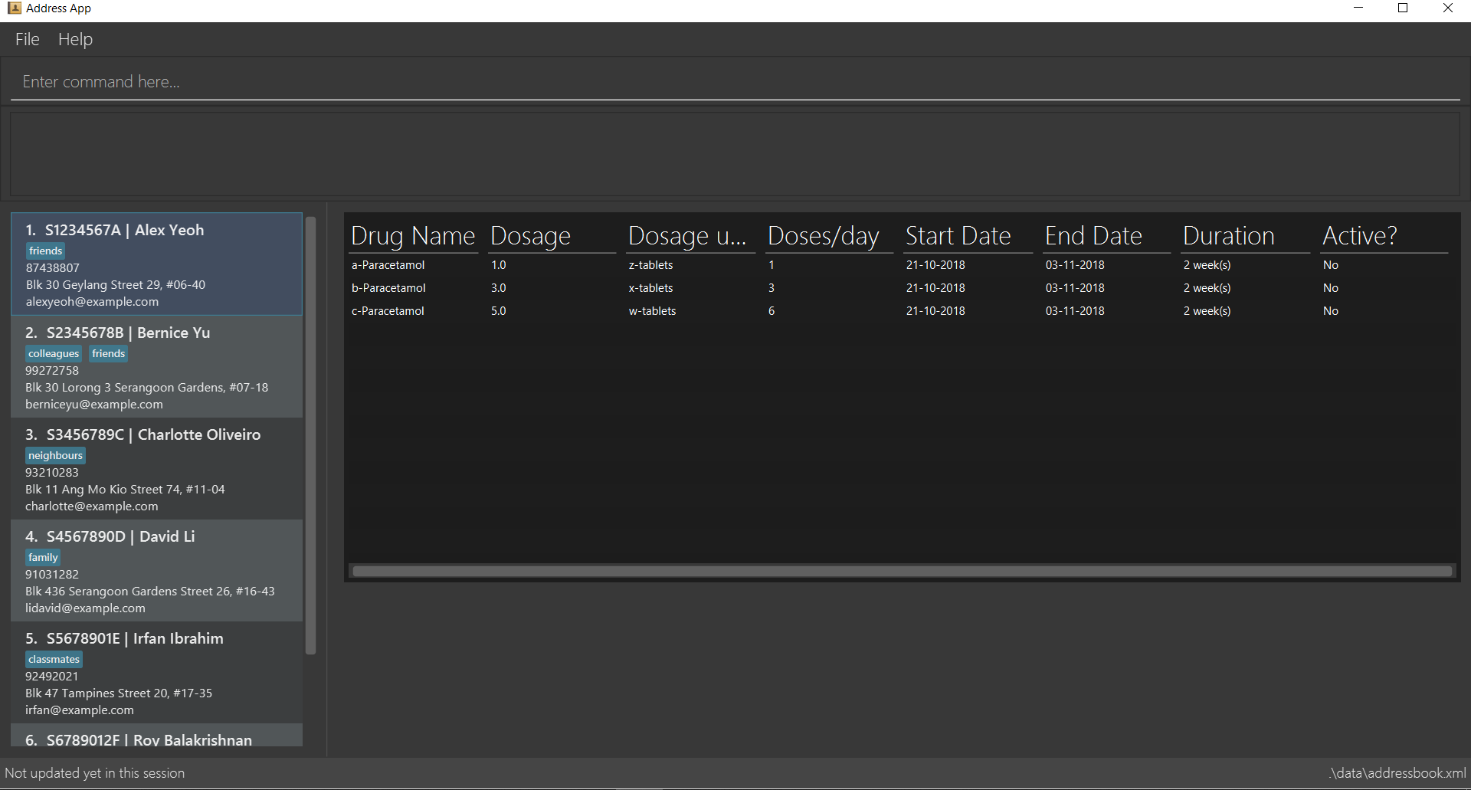The width and height of the screenshot is (1471, 790).
Task: Select the c-Paracetamol row
Action: click(902, 311)
